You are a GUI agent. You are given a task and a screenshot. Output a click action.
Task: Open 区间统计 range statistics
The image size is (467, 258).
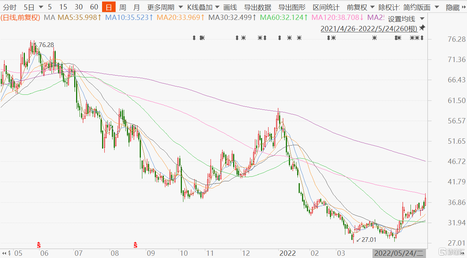click(x=326, y=7)
